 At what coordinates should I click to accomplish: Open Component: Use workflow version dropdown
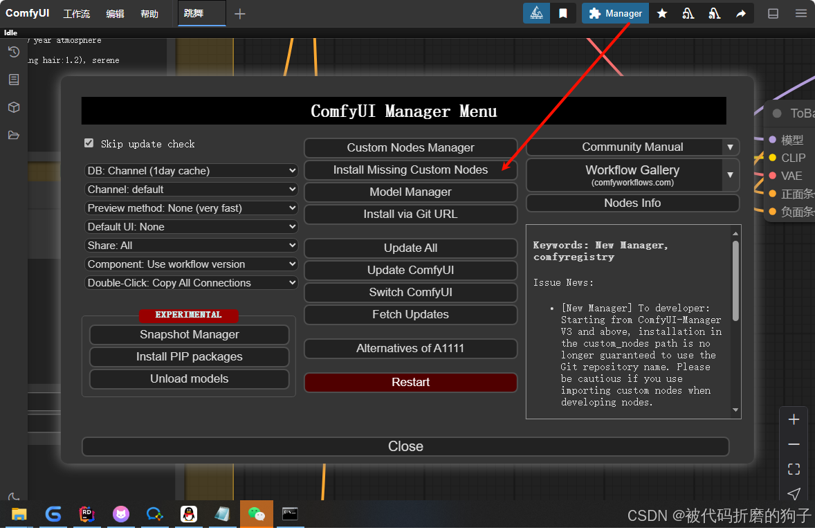pyautogui.click(x=191, y=264)
